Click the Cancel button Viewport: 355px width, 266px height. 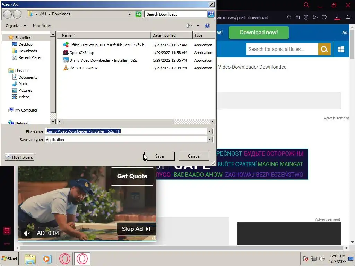[x=194, y=156]
